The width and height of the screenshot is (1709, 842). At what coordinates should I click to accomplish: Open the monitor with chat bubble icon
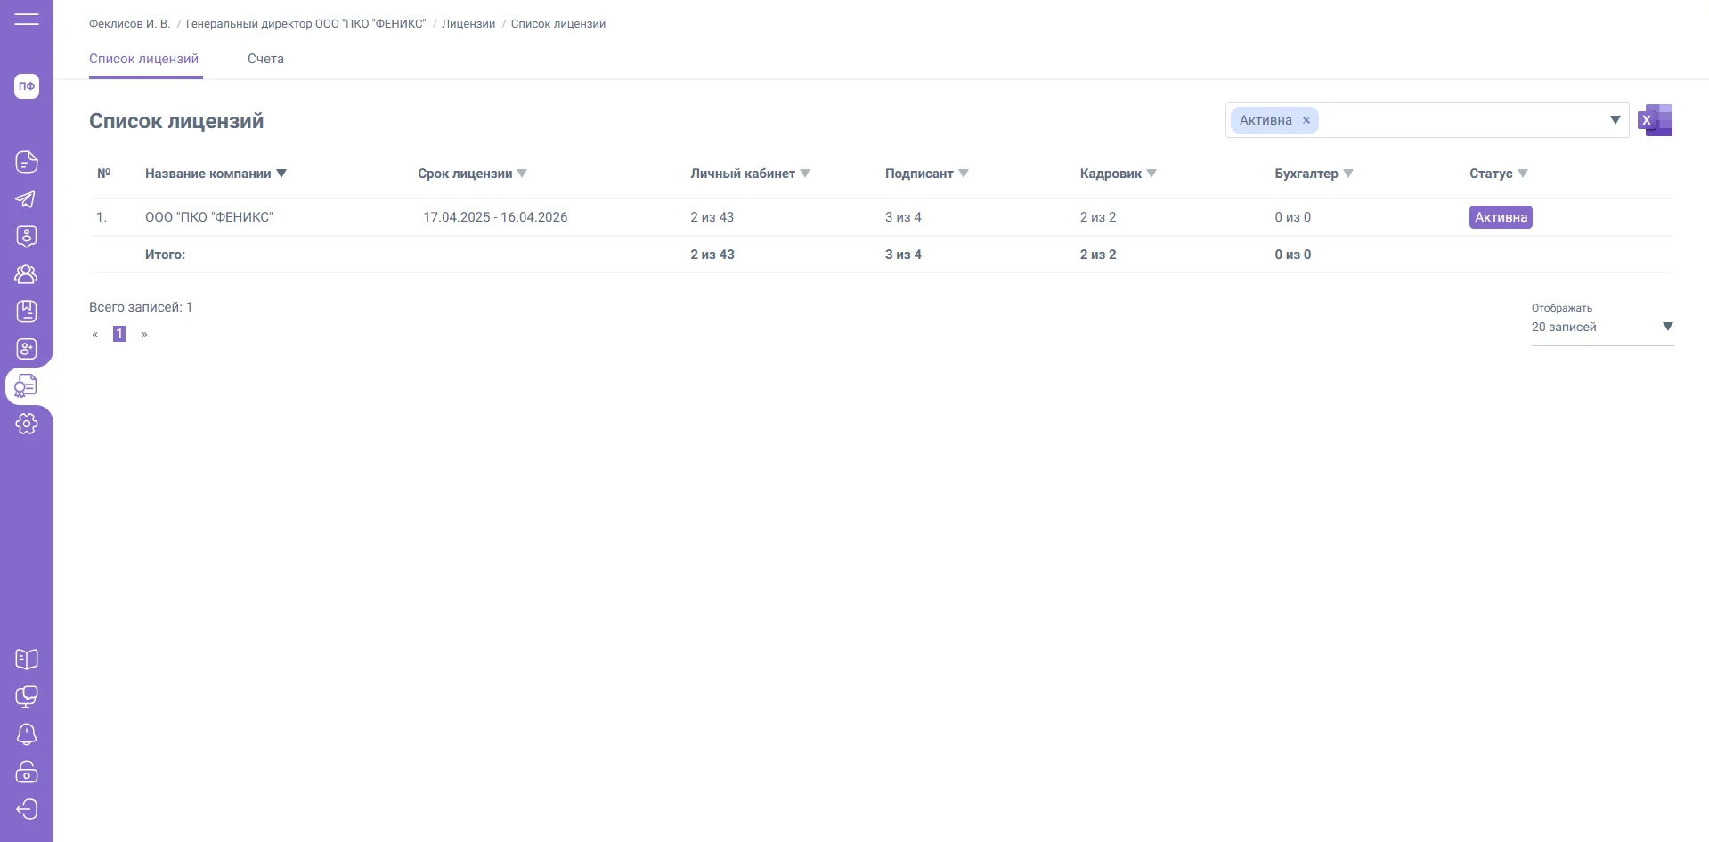tap(27, 697)
